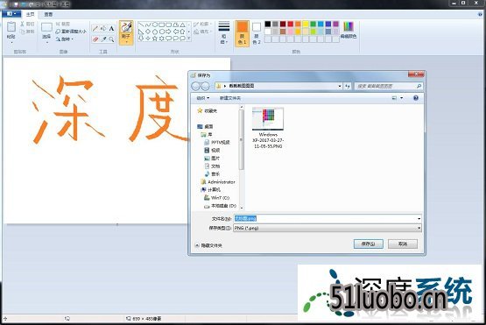Click the Save button in the dialog
The image size is (486, 325).
click(x=368, y=244)
